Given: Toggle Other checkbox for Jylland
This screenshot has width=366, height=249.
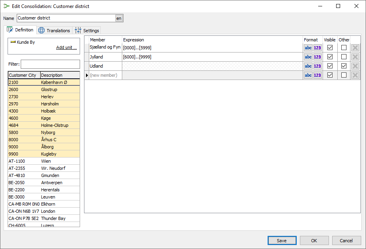Looking at the screenshot, I should [344, 56].
